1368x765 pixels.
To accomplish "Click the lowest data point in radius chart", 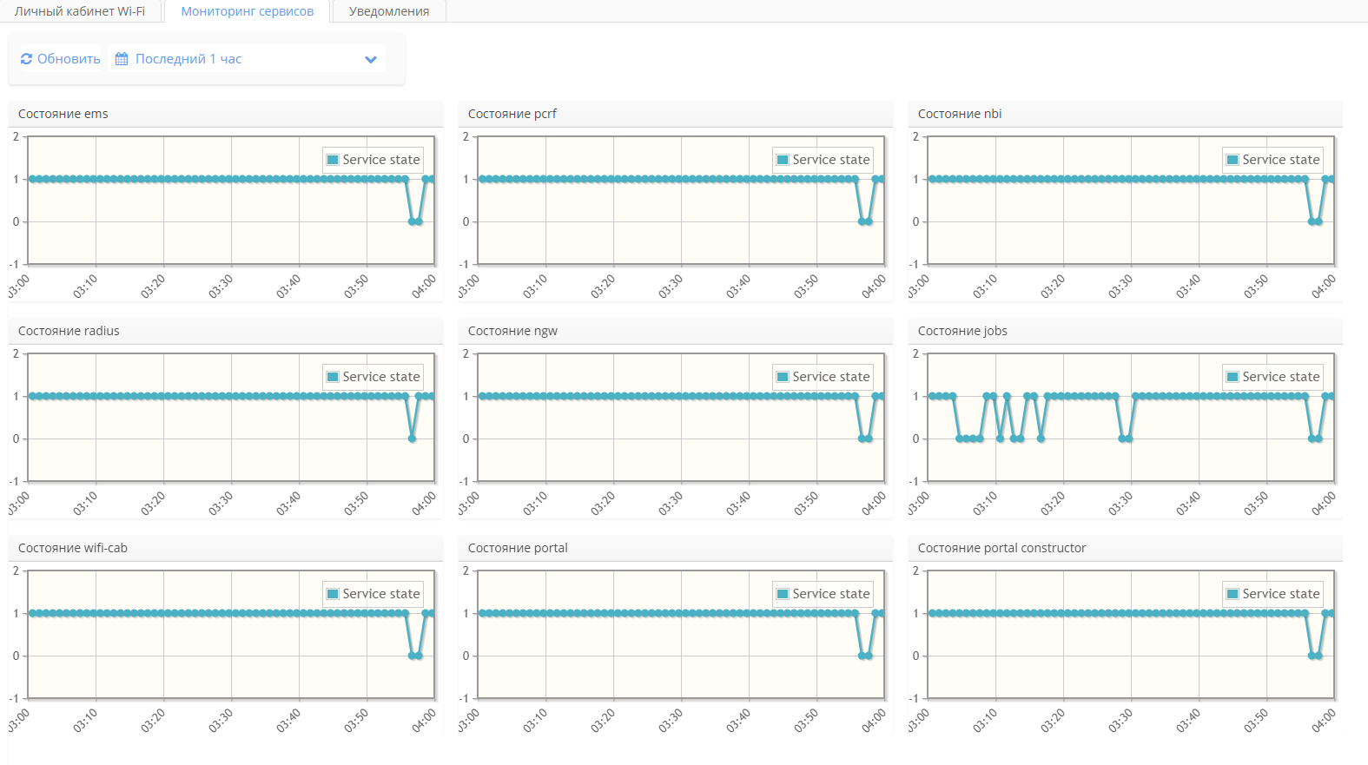I will (x=412, y=439).
